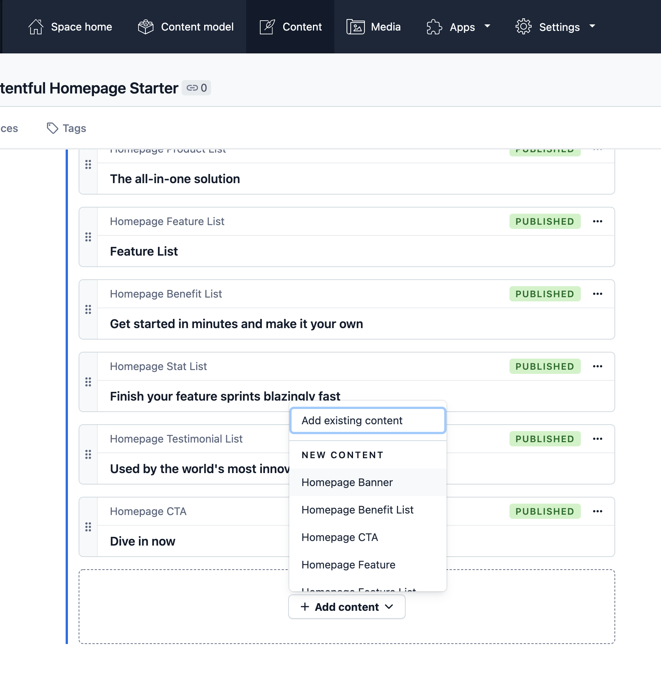Select Add existing content option
Image resolution: width=661 pixels, height=673 pixels.
368,420
